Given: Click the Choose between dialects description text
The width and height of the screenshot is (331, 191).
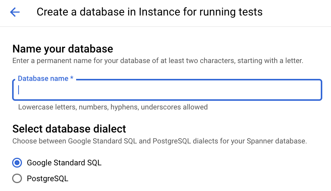Looking at the screenshot, I should pos(159,141).
